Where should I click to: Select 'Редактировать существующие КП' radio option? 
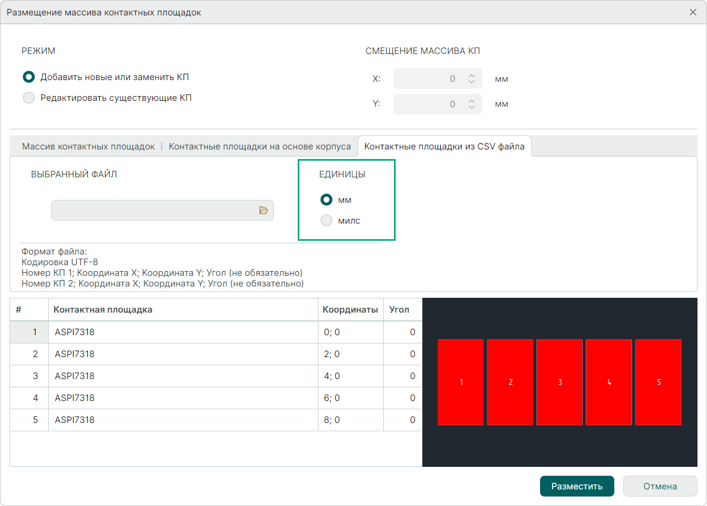(29, 98)
